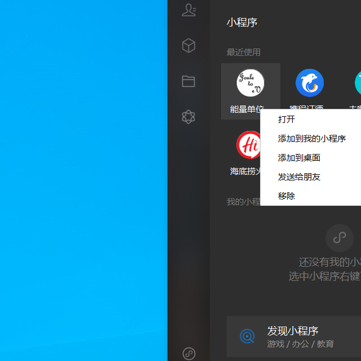The height and width of the screenshot is (361, 361).
Task: Click the 游戏 / 办公 / 教育 subtitle
Action: tap(301, 344)
